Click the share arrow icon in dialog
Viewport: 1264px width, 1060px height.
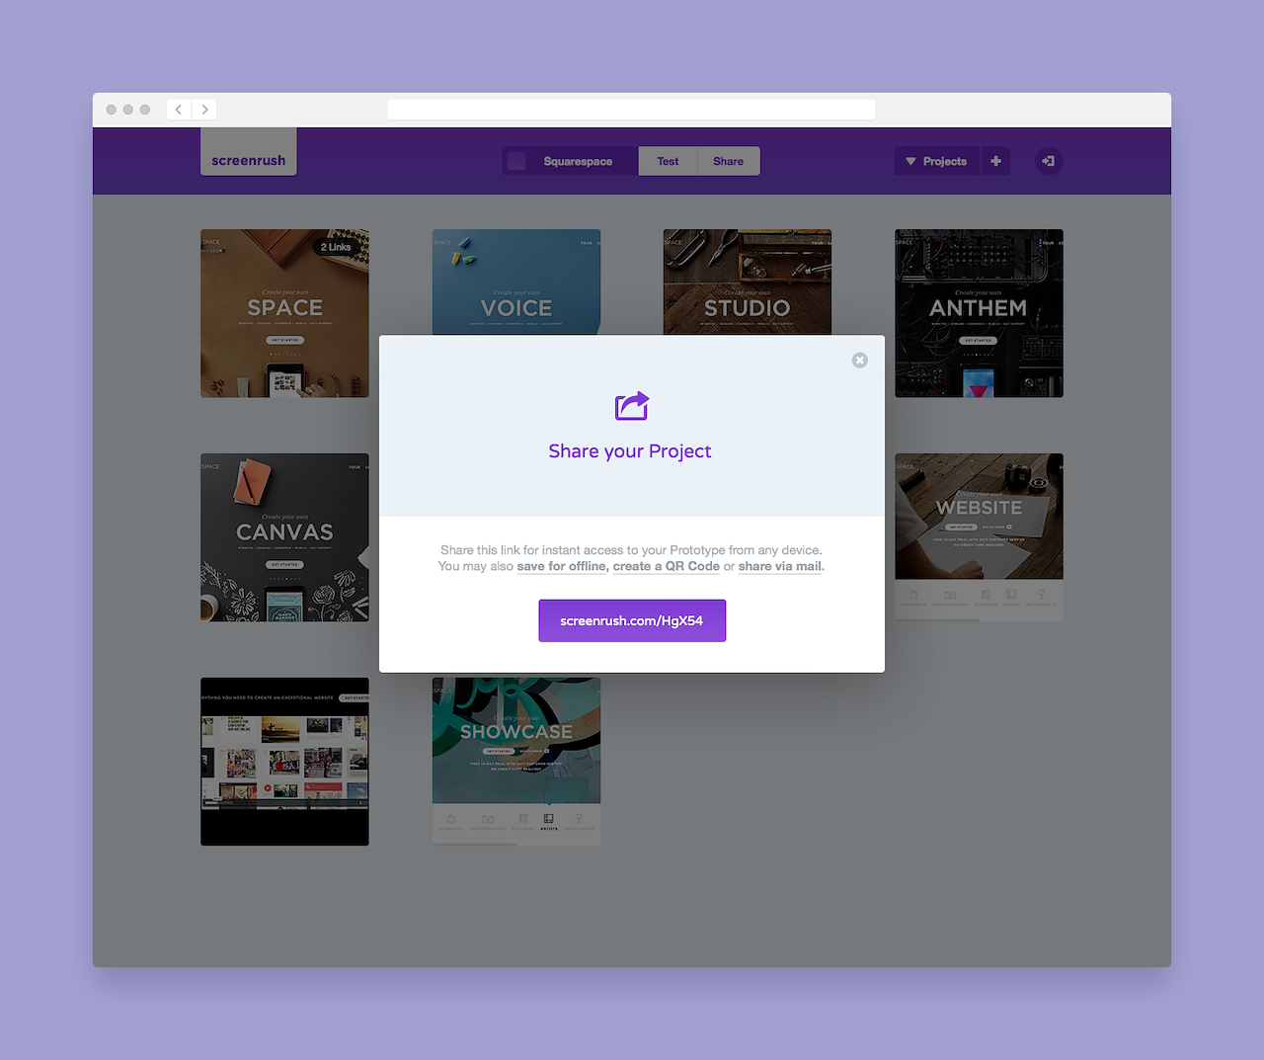(632, 406)
